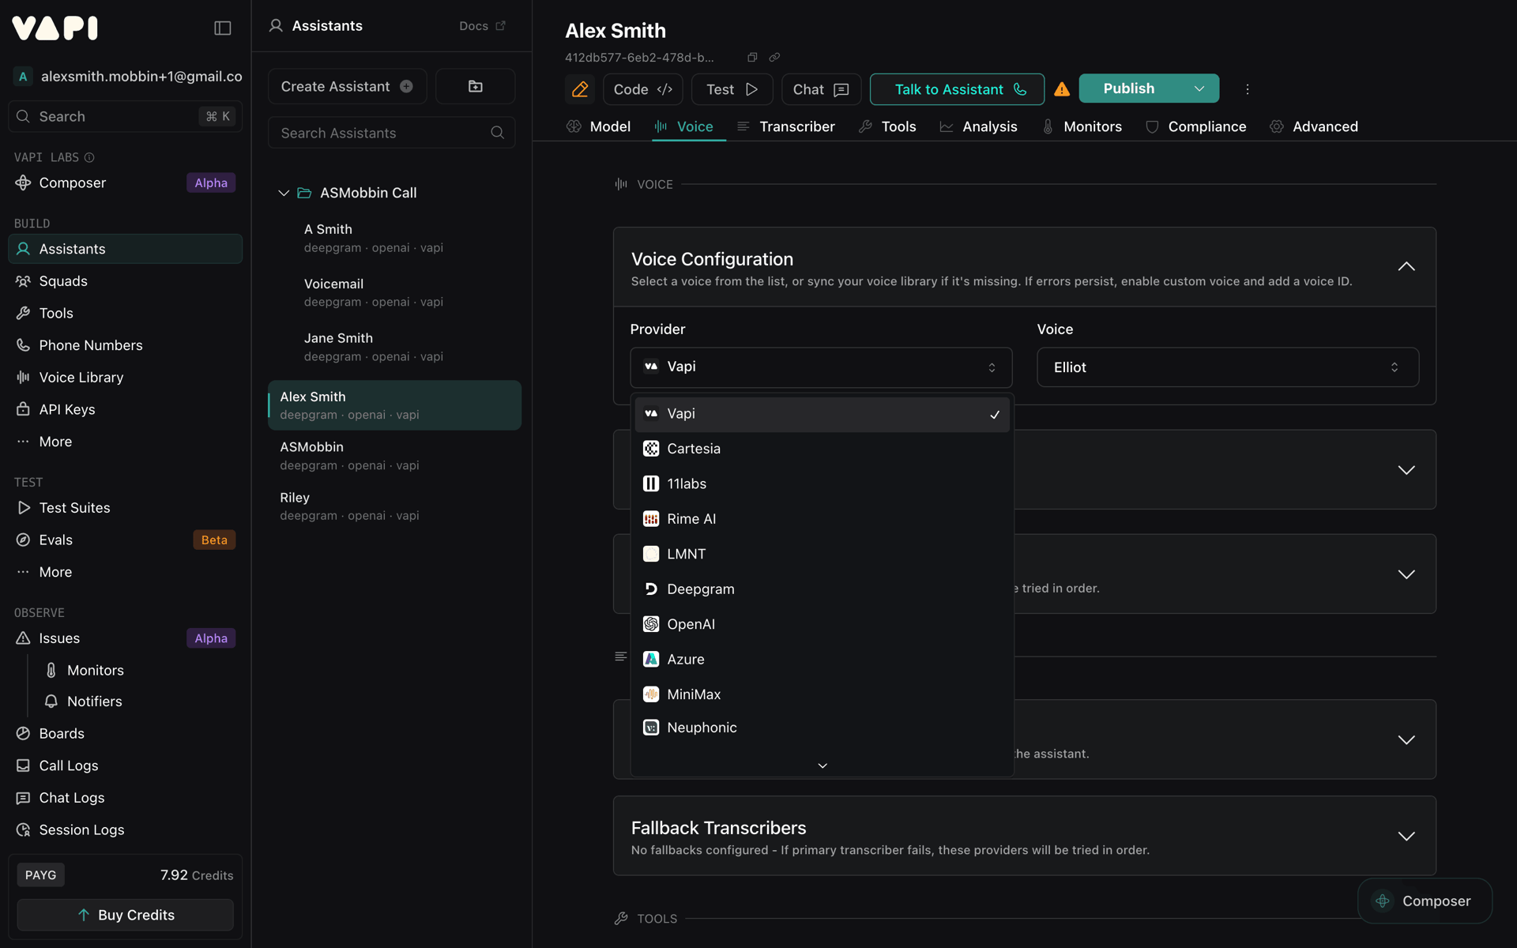This screenshot has height=948, width=1517.
Task: Open Evals page
Action: (x=125, y=540)
